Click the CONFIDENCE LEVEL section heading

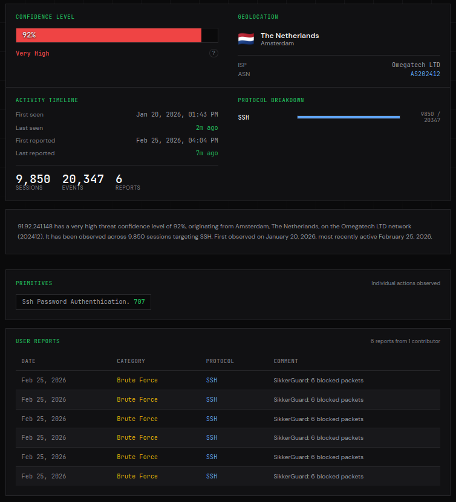[45, 17]
